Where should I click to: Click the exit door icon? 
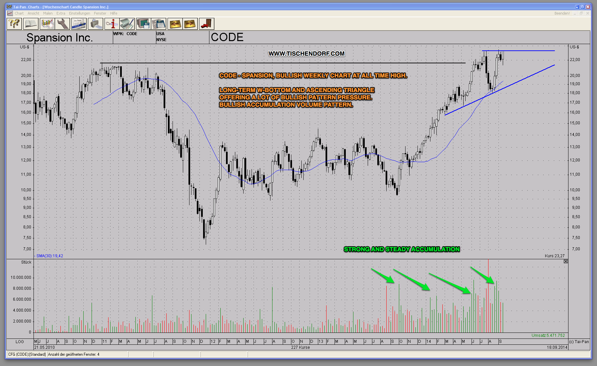[206, 24]
